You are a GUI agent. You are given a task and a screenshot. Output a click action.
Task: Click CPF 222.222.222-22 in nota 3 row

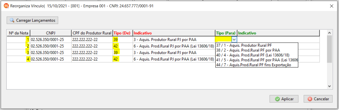[x=92, y=52]
